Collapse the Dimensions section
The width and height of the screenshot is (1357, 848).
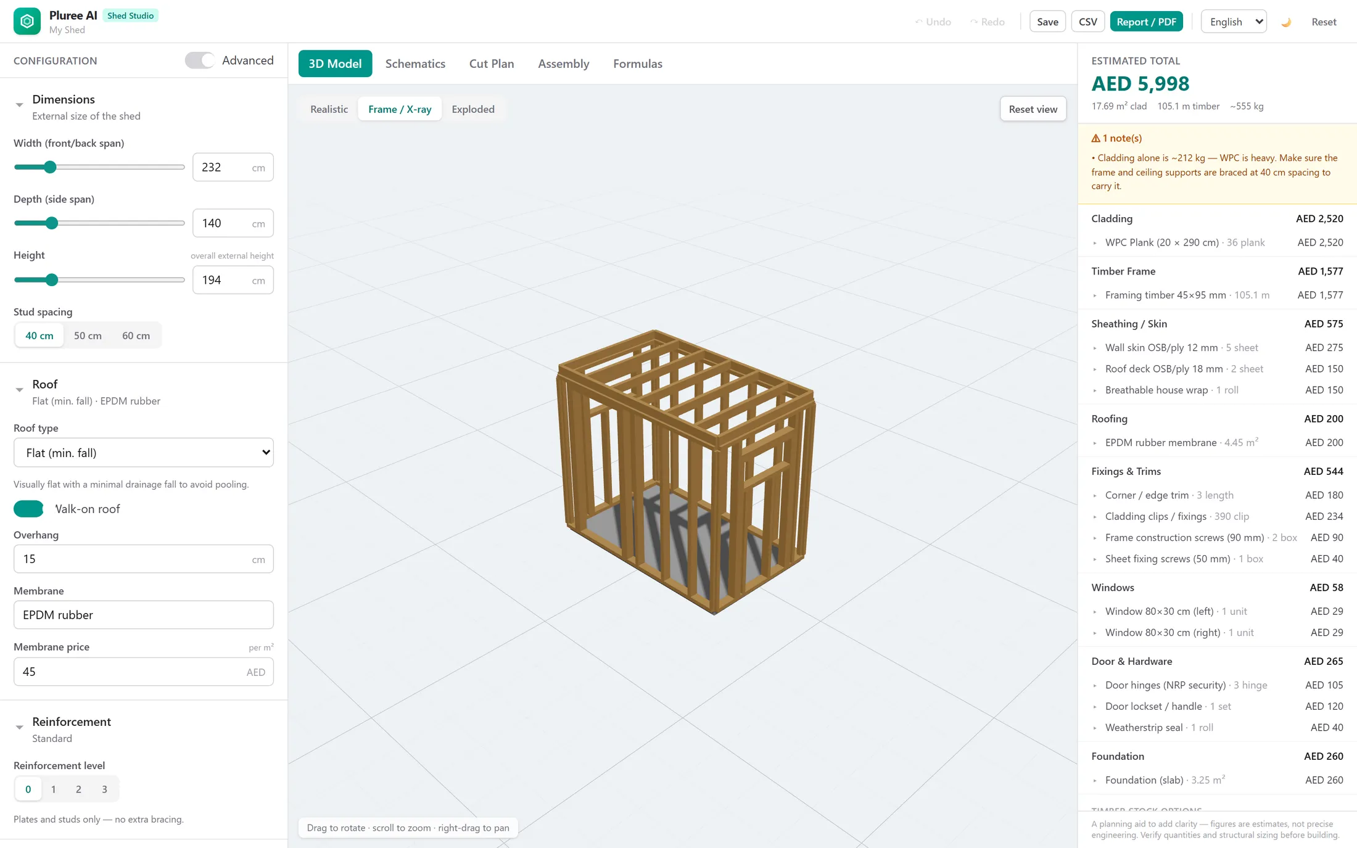(x=19, y=105)
